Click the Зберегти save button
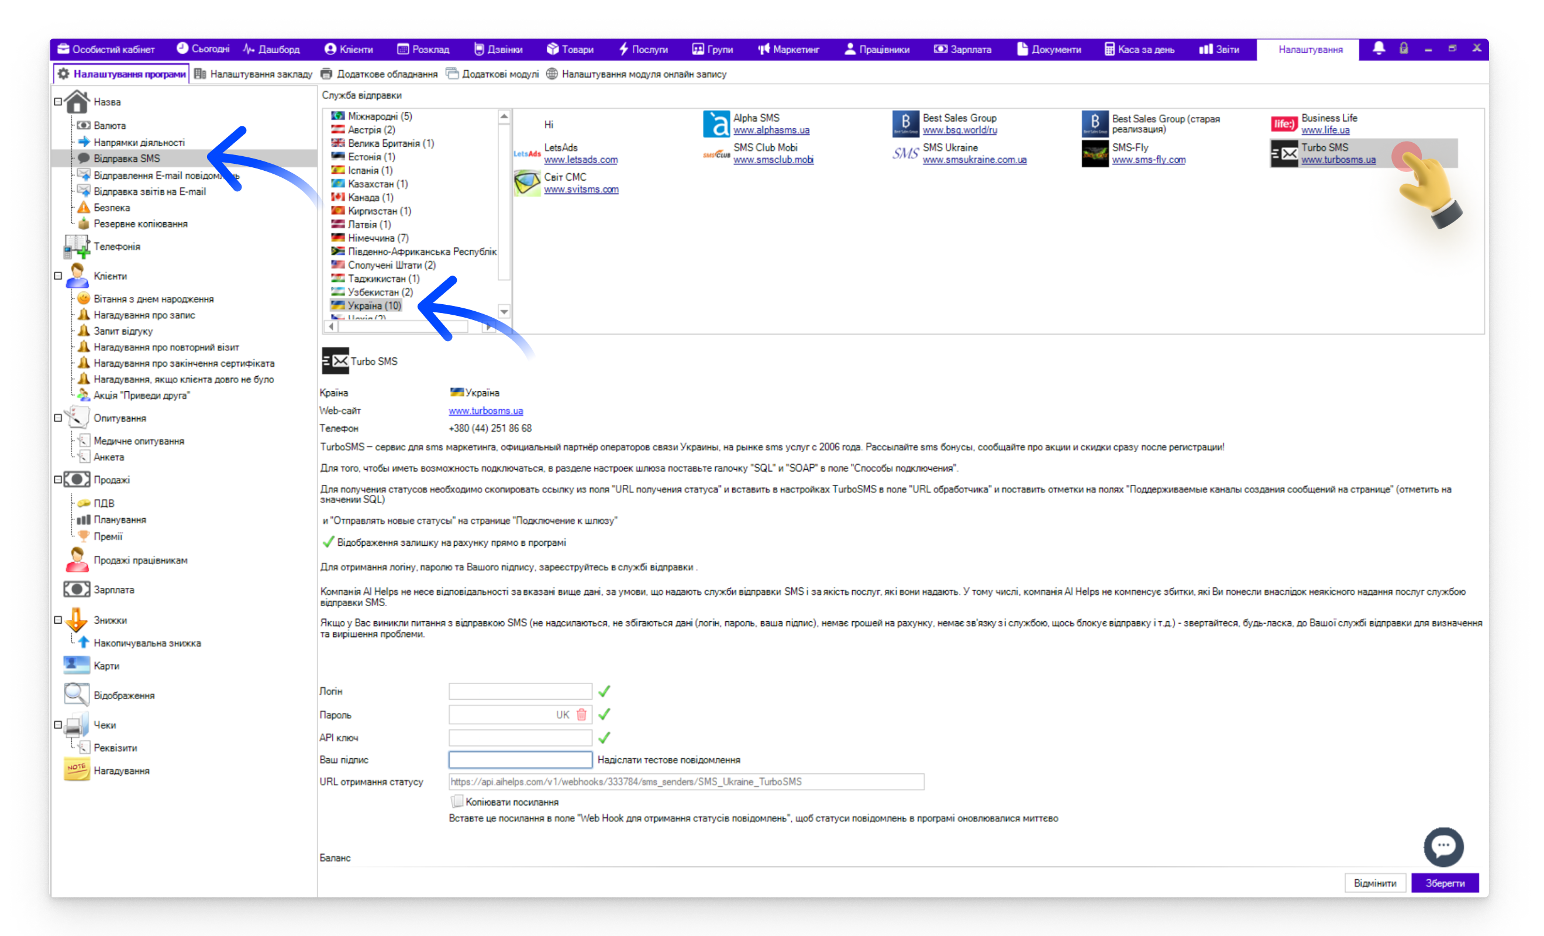The image size is (1544, 936). pyautogui.click(x=1445, y=883)
